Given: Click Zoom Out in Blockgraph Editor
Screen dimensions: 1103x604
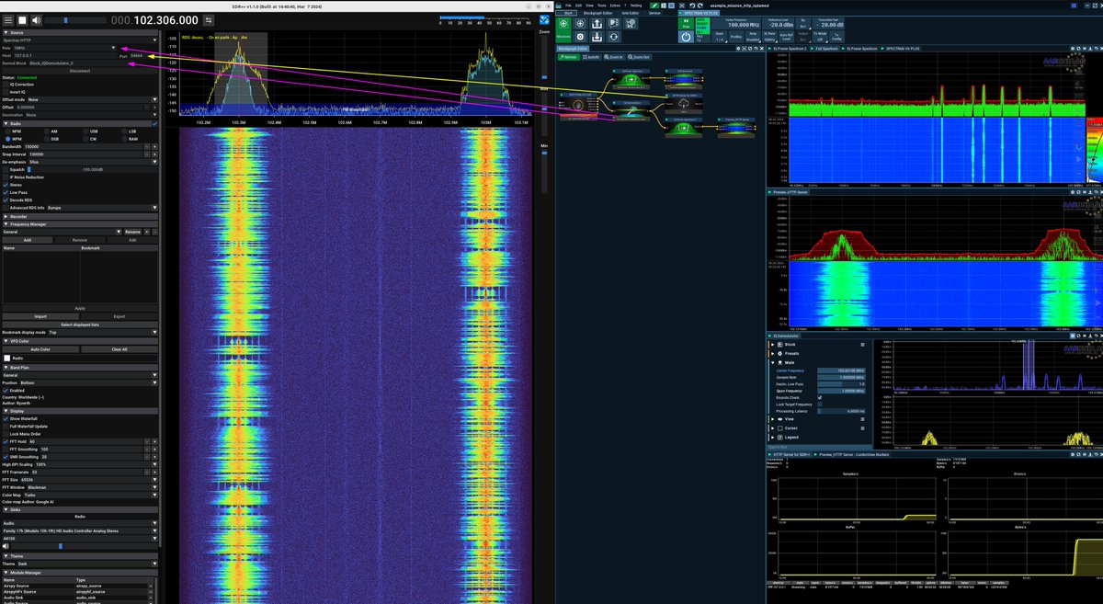Looking at the screenshot, I should [639, 57].
